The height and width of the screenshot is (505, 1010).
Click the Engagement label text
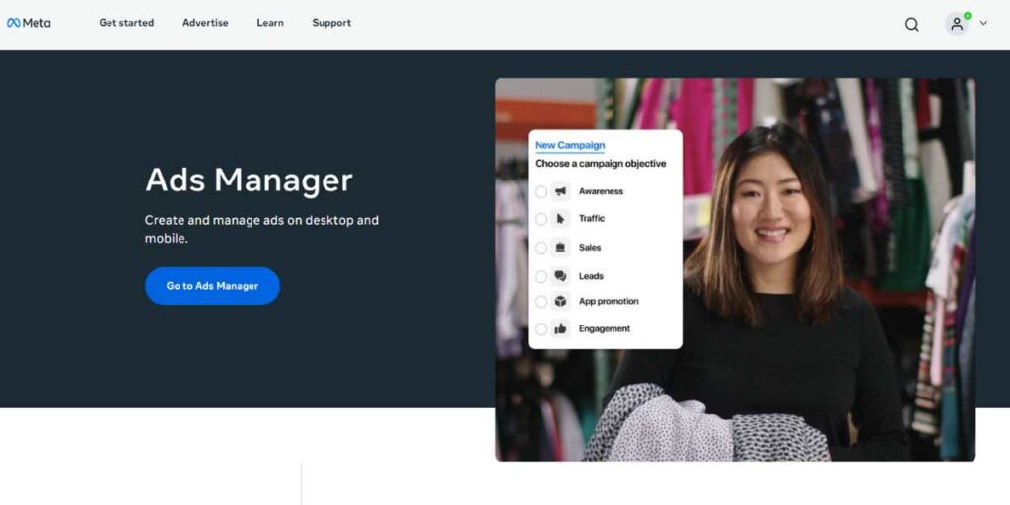tap(605, 329)
